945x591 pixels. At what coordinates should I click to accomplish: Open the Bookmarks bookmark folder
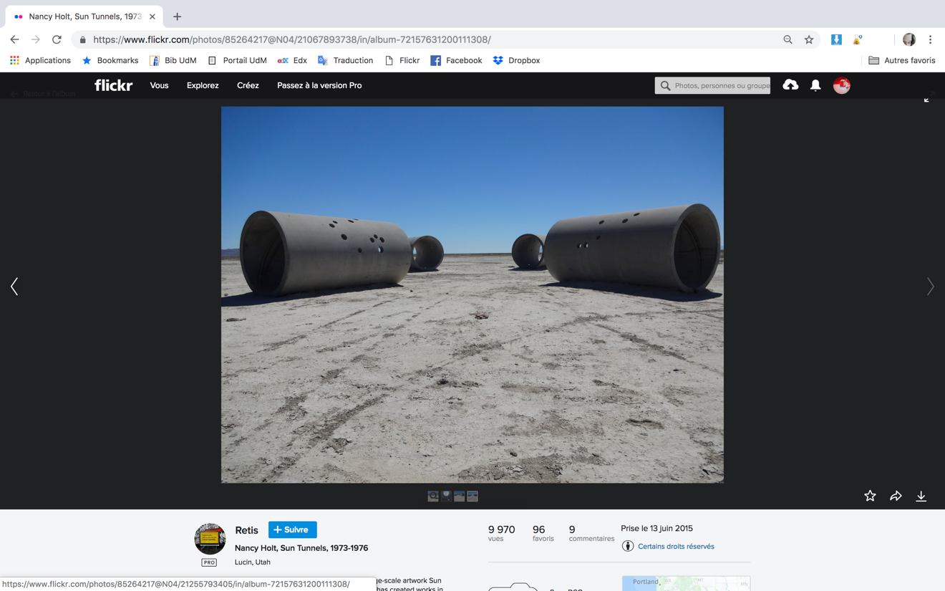pos(110,61)
